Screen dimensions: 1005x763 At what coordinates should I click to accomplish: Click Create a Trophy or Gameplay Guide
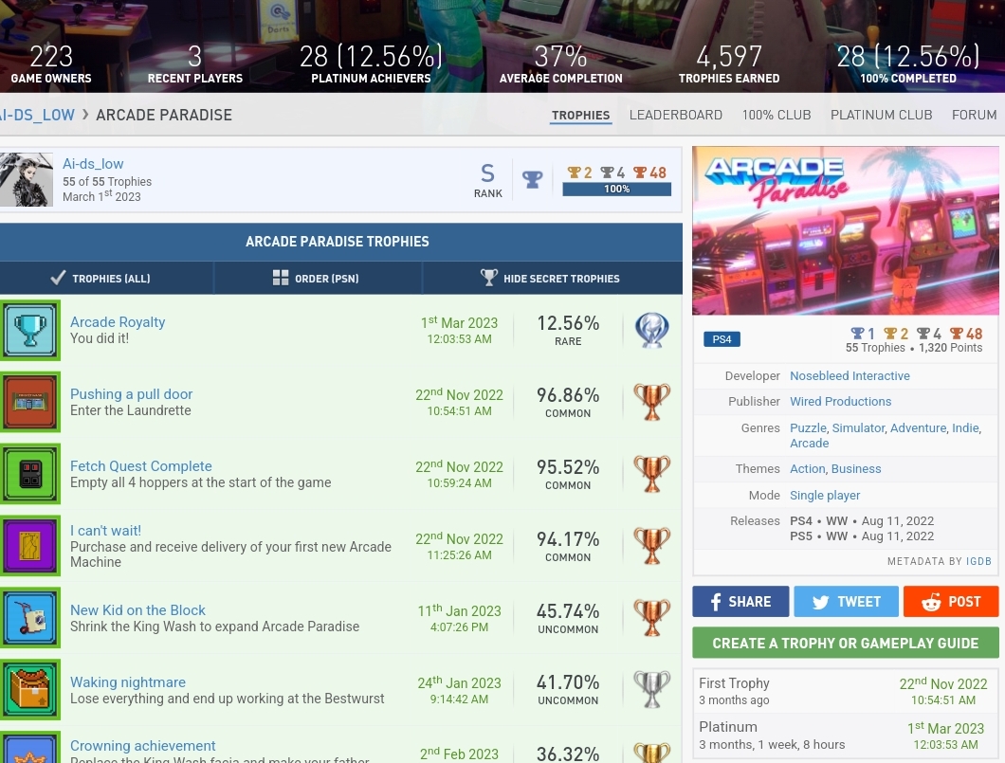point(845,643)
